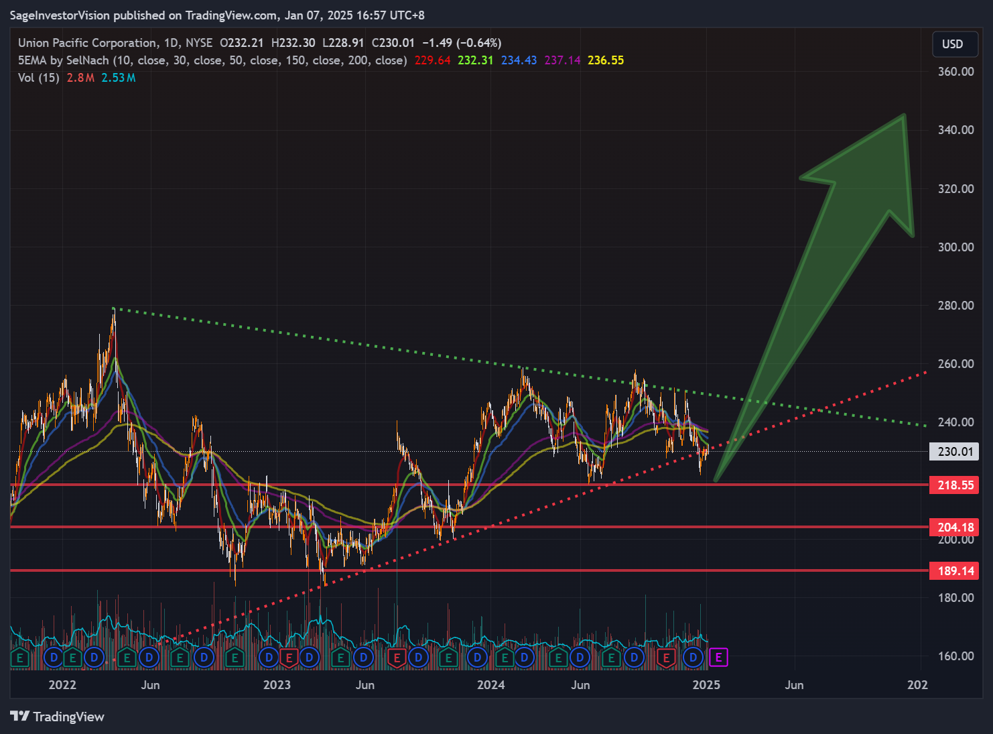Click the 2025 label on the time axis
The image size is (993, 734).
706,685
